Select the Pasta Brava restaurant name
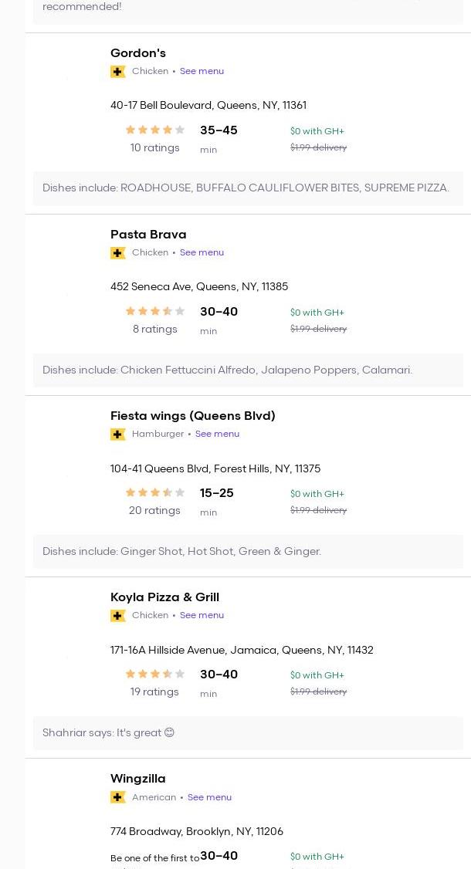This screenshot has width=471, height=869. tap(148, 234)
